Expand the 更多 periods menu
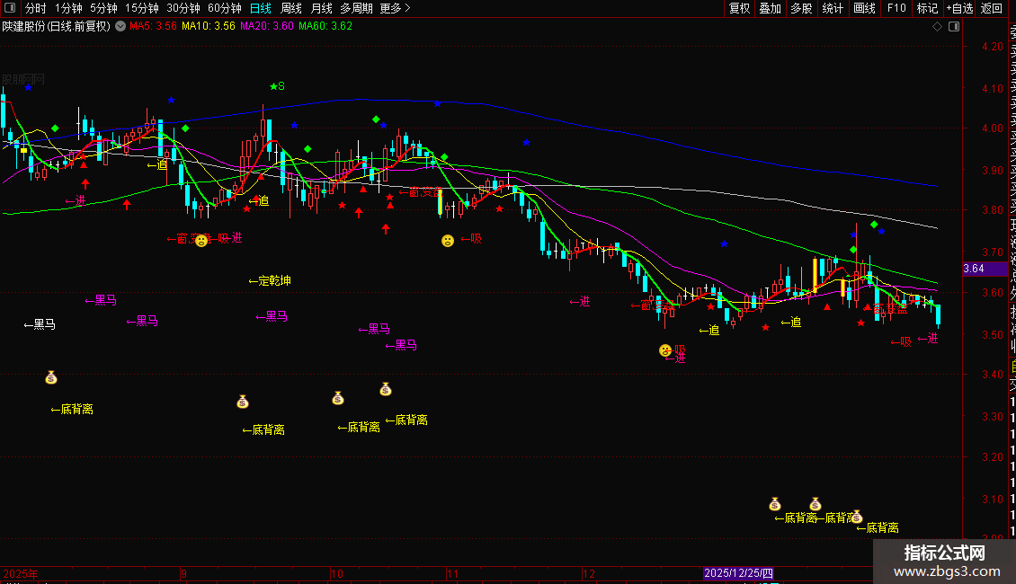 pyautogui.click(x=395, y=8)
